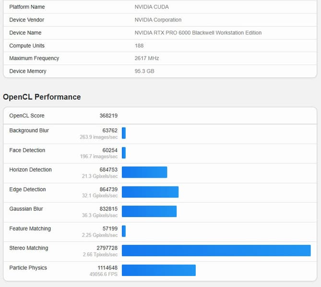Click the small Face Detection bar
Viewport: 321px width, 287px height.
point(124,152)
